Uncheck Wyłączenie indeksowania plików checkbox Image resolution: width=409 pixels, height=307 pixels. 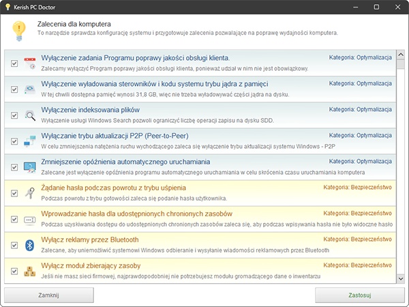tap(14, 115)
